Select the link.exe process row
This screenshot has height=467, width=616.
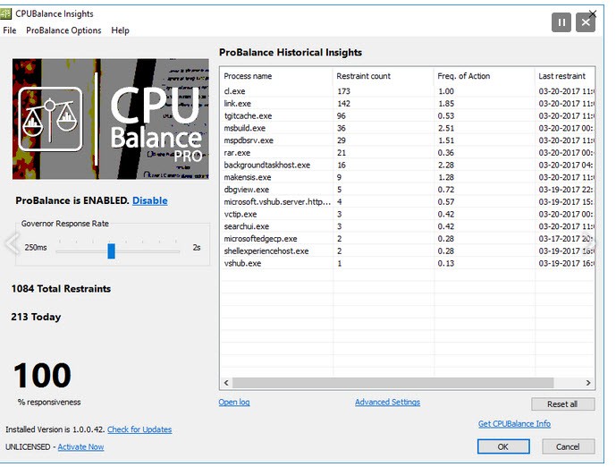pyautogui.click(x=407, y=104)
